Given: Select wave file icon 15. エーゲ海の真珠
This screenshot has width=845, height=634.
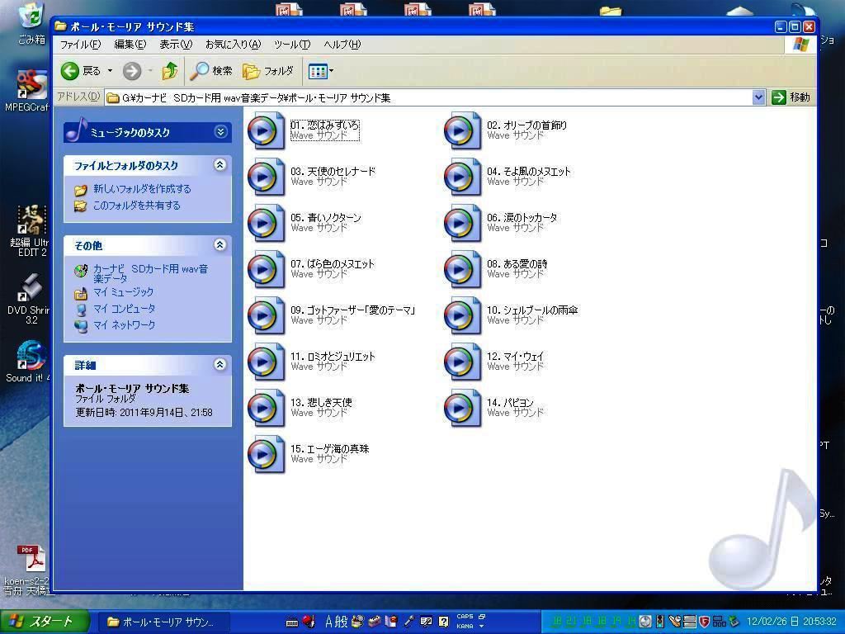Looking at the screenshot, I should pyautogui.click(x=266, y=455).
